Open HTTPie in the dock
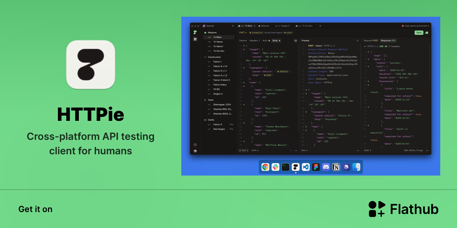 tap(296, 167)
